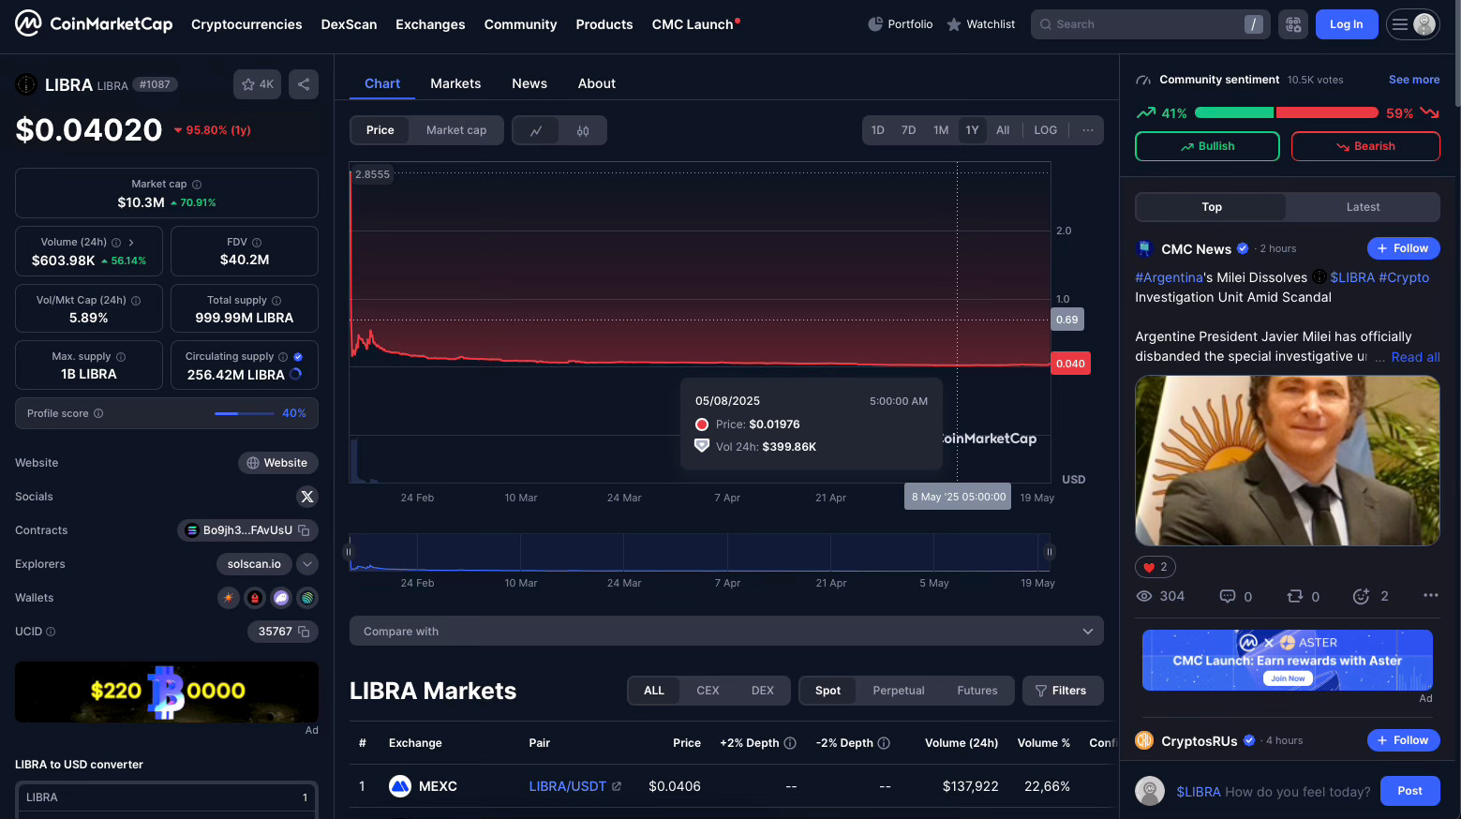Click the purple Phantom wallet icon
1461x819 pixels.
281,598
